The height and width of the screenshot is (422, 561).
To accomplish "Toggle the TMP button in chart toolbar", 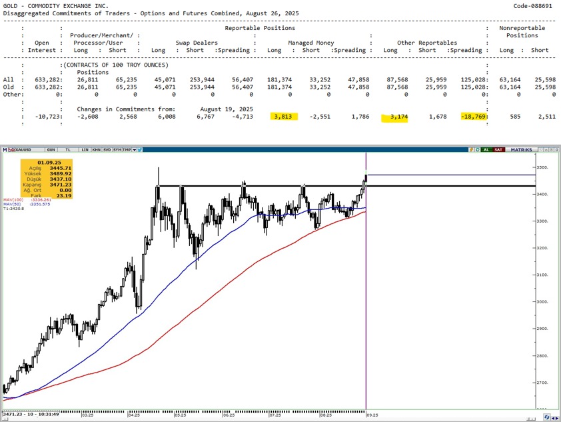I will pyautogui.click(x=127, y=149).
